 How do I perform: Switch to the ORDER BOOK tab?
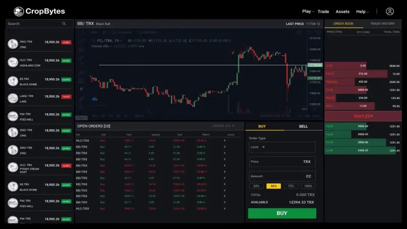coord(344,24)
